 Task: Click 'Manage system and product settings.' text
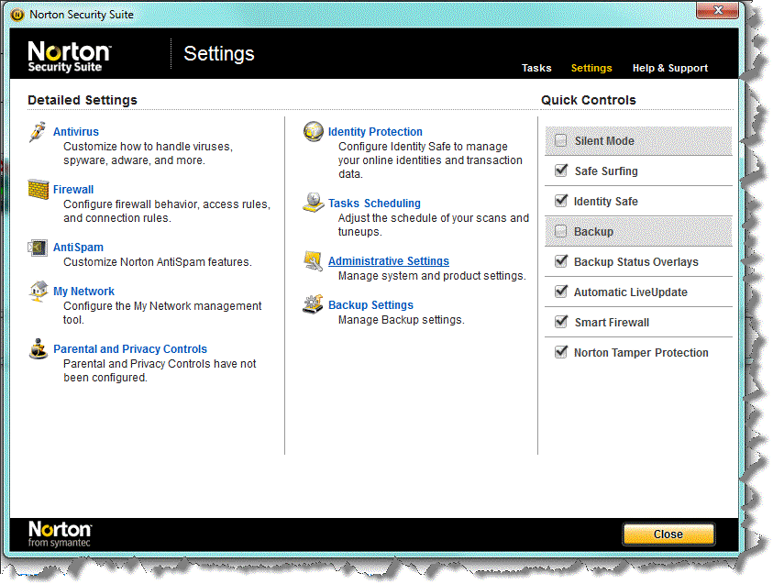(432, 275)
